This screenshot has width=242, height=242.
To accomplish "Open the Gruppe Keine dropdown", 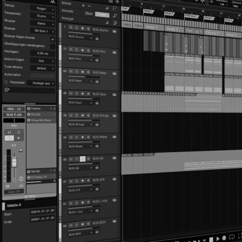I will tap(43, 24).
